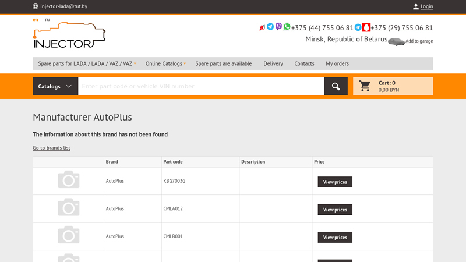Click the Login link

[427, 6]
